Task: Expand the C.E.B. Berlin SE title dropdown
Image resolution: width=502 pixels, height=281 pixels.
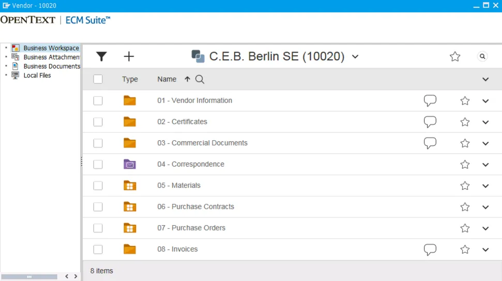Action: point(355,57)
